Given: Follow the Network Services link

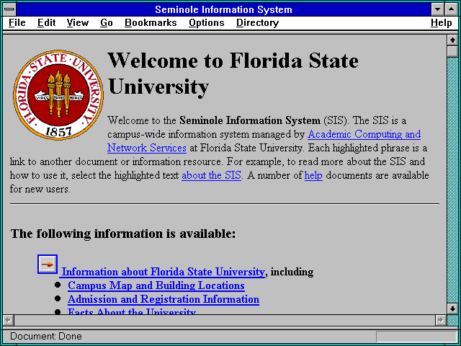Looking at the screenshot, I should 147,148.
